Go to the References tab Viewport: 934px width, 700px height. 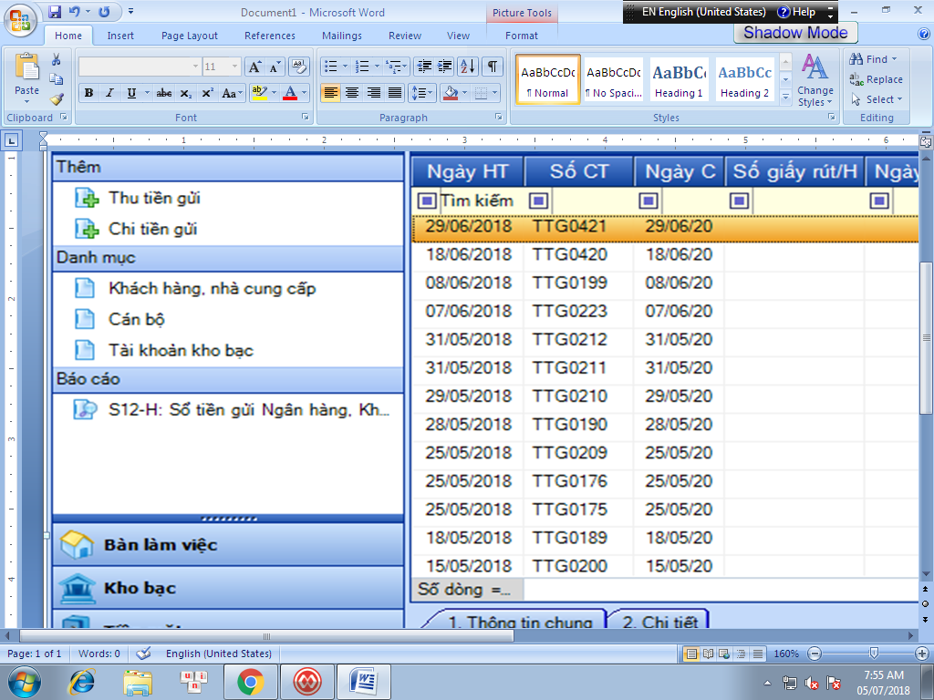(x=270, y=36)
